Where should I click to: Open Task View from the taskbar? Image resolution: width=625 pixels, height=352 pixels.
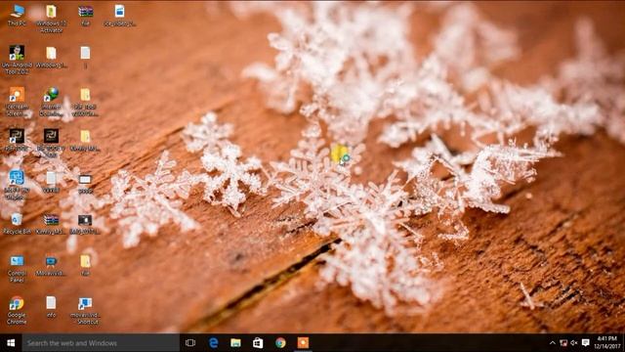[x=190, y=343]
